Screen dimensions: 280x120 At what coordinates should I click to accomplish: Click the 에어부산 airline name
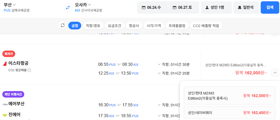pyautogui.click(x=17, y=104)
